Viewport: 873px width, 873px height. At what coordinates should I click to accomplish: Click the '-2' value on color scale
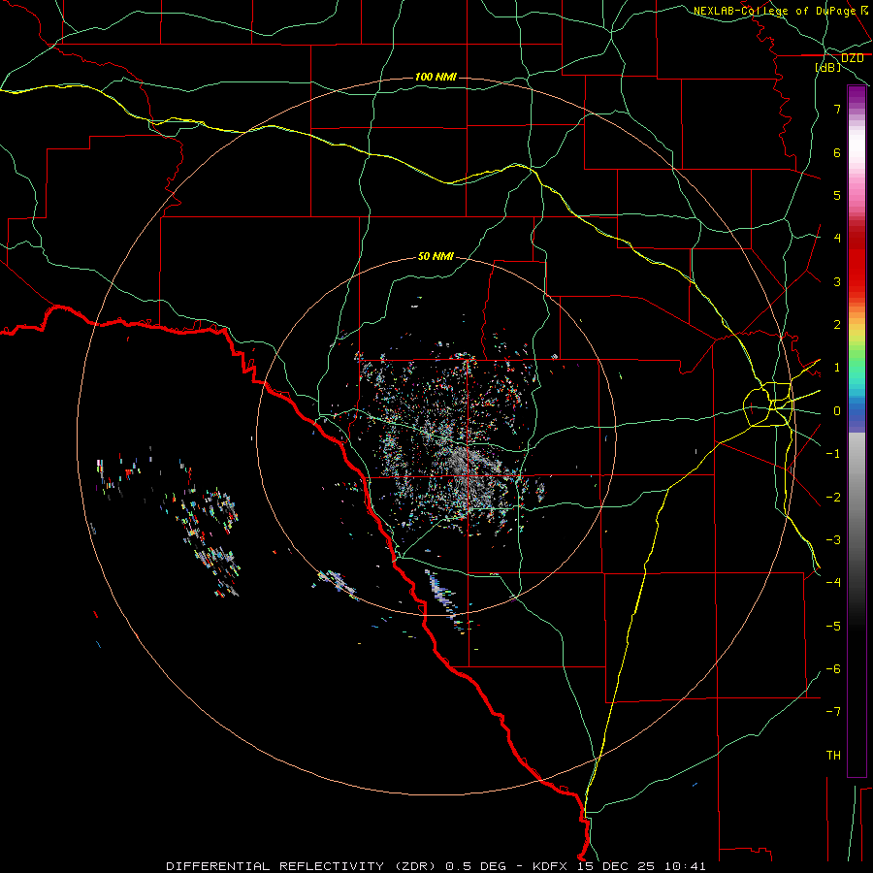(x=833, y=498)
